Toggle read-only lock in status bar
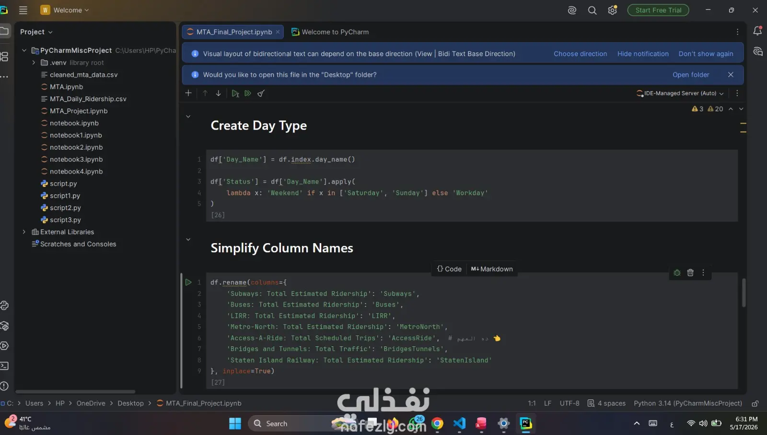This screenshot has width=767, height=435. click(755, 403)
